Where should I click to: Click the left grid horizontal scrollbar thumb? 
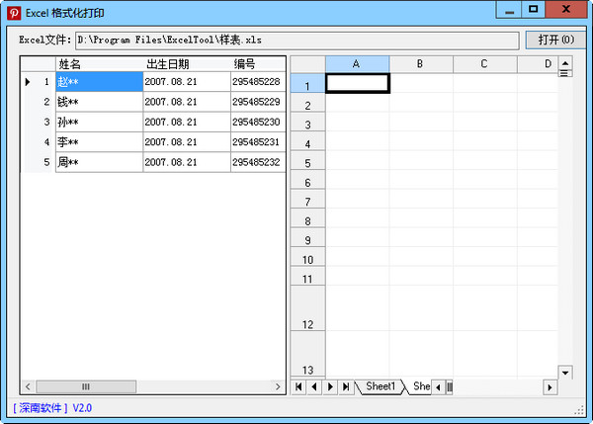[85, 386]
